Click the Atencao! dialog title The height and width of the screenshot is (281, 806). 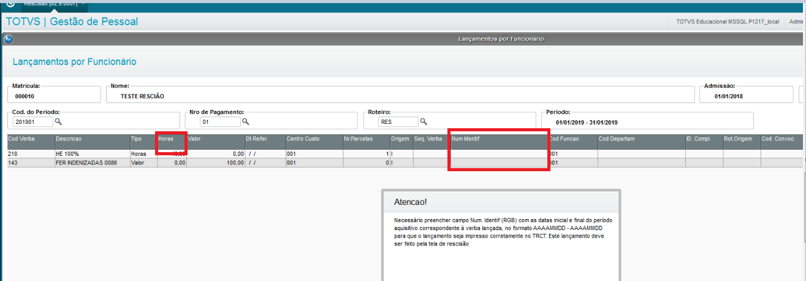click(410, 202)
